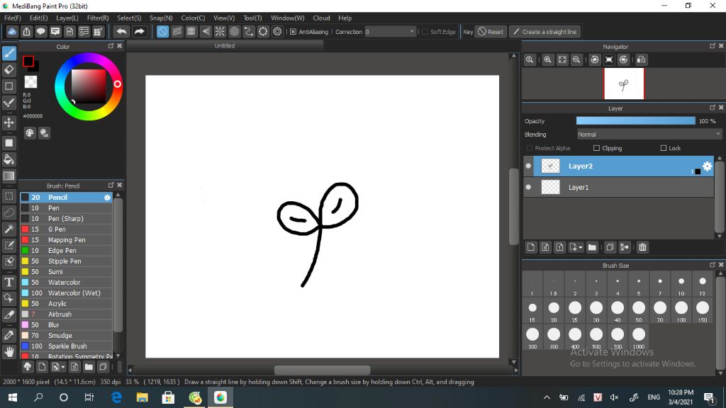Image resolution: width=726 pixels, height=408 pixels.
Task: Select Layer1 in the layer list
Action: (618, 187)
